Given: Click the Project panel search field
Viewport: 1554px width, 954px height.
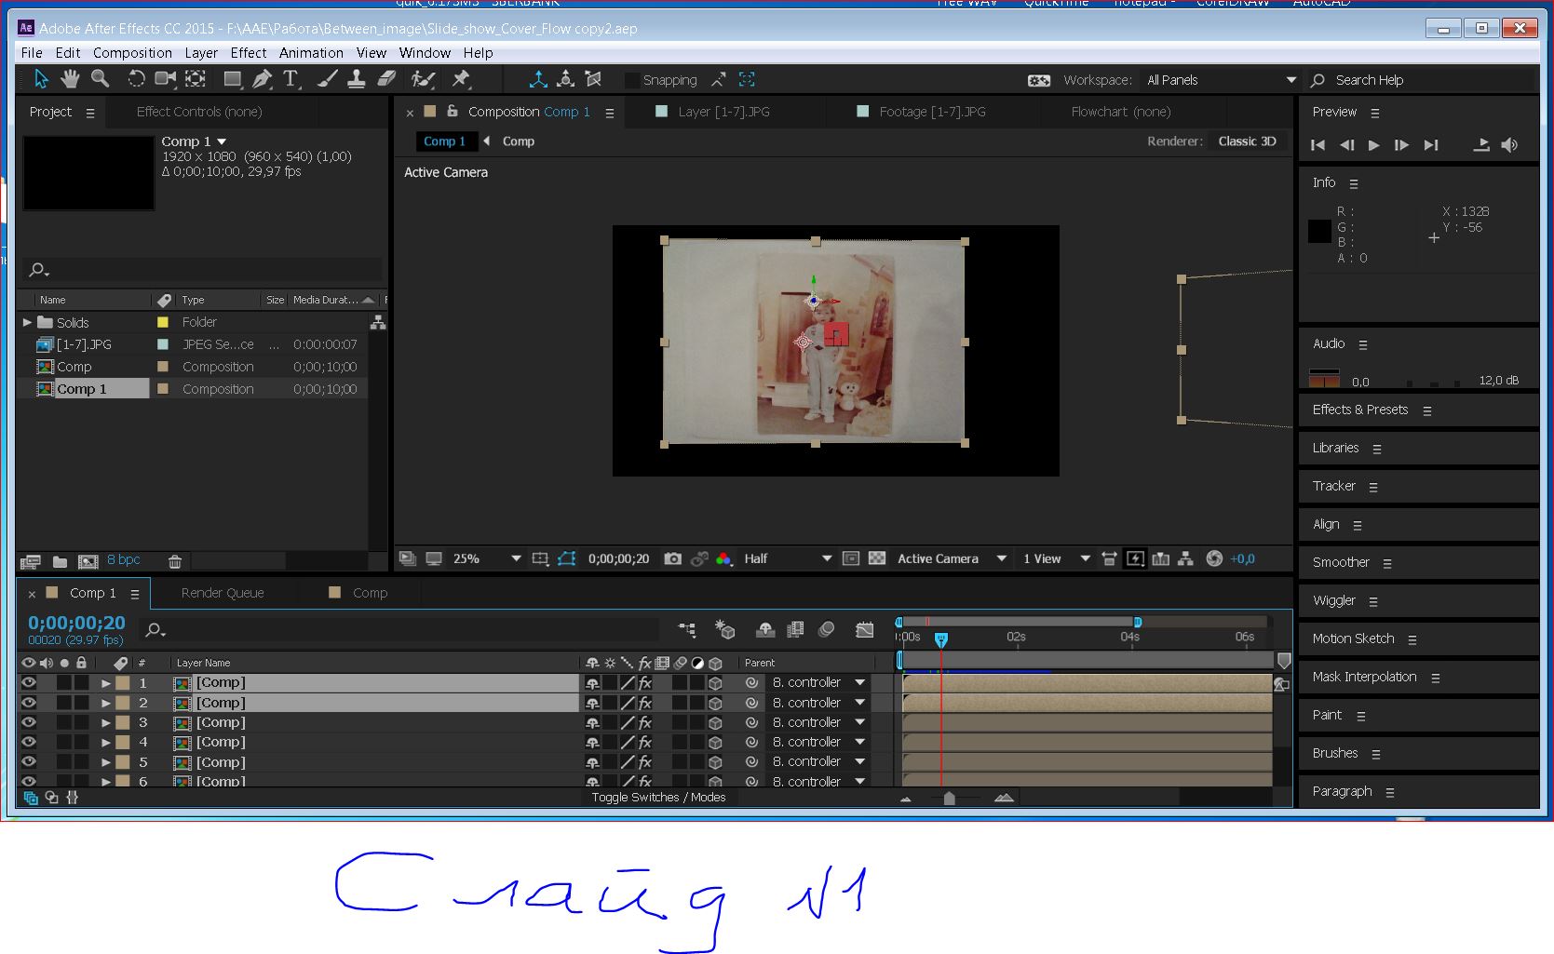Looking at the screenshot, I should (203, 270).
